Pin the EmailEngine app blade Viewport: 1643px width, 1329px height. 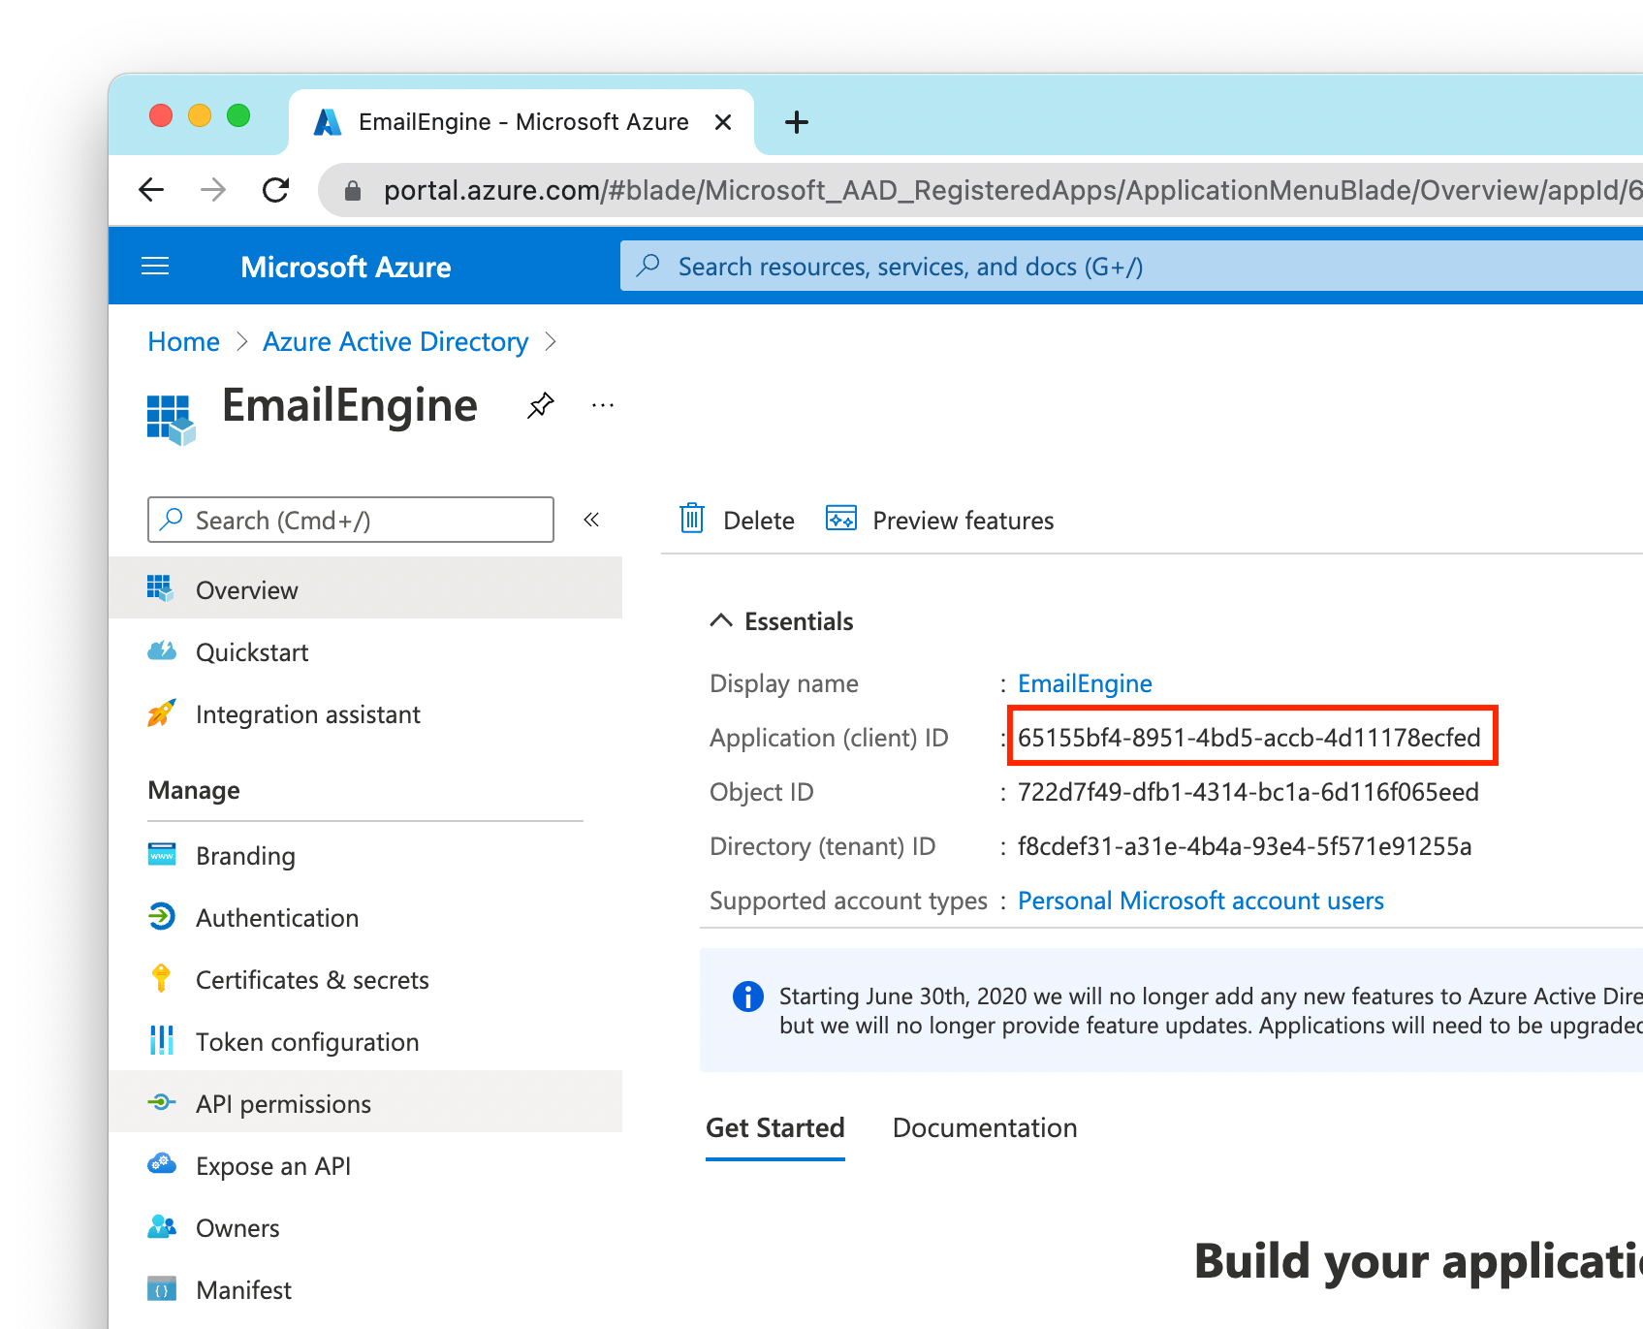point(541,405)
